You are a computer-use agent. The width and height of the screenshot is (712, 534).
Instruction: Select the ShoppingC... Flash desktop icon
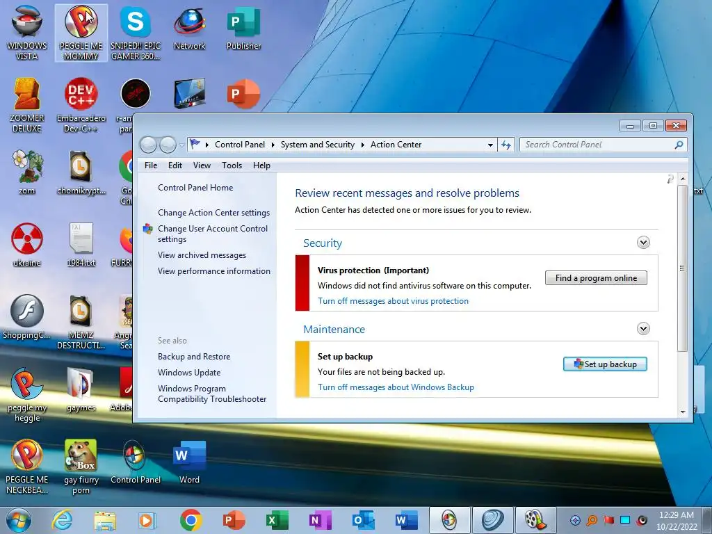point(27,316)
